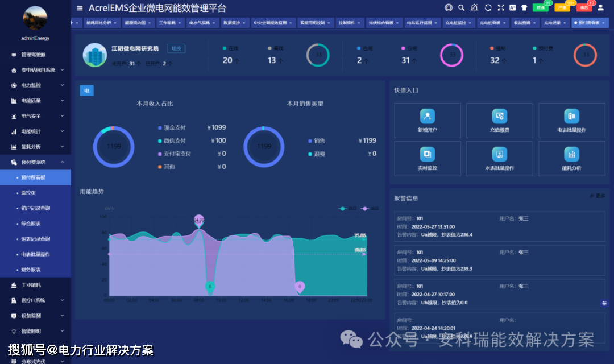
Task: Click the 工业能耗 icon in sidebar
Action: point(14,286)
